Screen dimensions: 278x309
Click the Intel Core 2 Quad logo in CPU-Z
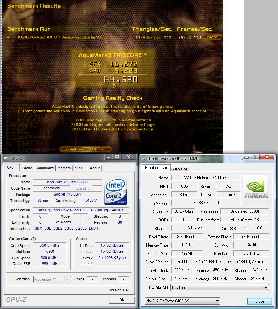[115, 191]
